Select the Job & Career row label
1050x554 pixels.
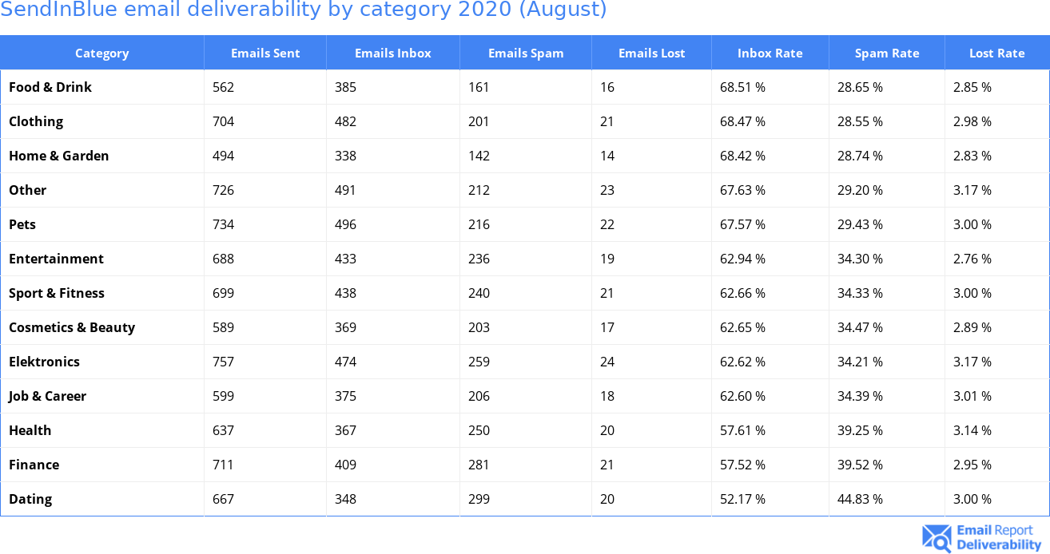[48, 396]
